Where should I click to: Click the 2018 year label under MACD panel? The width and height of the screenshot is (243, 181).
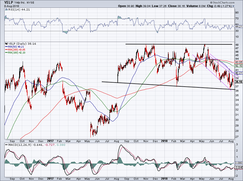pyautogui.click(x=164, y=179)
